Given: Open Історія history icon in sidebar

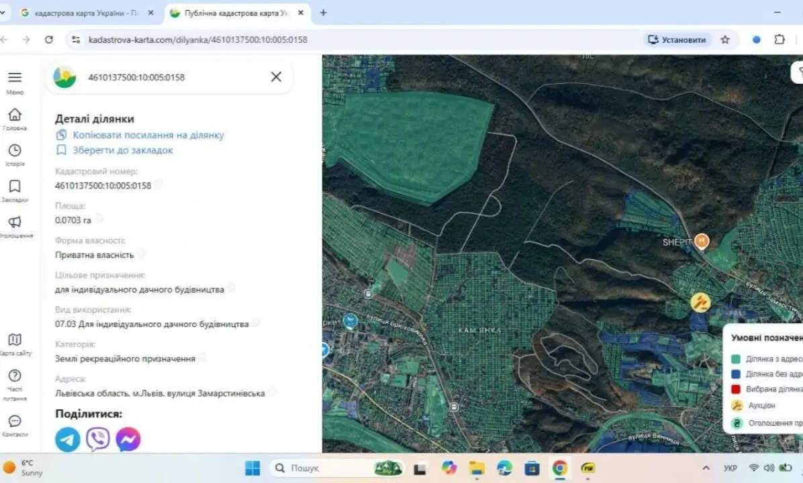Looking at the screenshot, I should pos(15,151).
